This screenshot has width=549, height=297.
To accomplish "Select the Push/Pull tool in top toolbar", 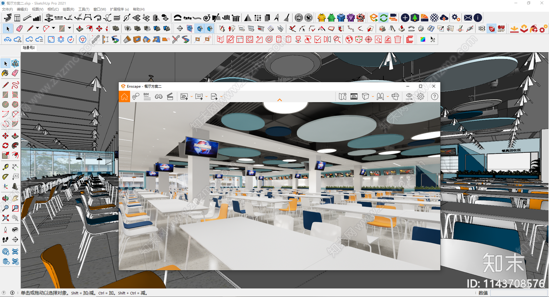I will (x=80, y=28).
